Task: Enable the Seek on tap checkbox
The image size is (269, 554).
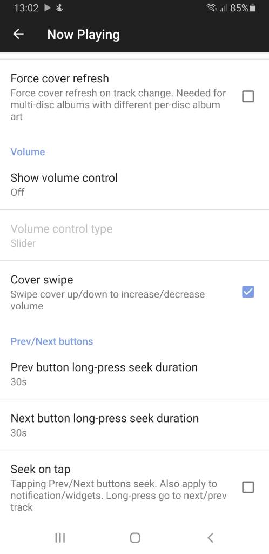Action: (248, 487)
